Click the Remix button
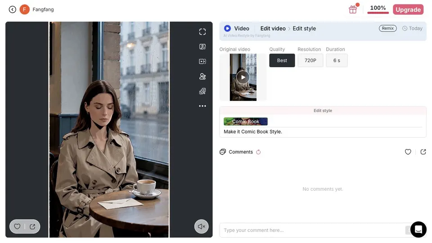Viewport: 432px width, 243px height. [387, 28]
